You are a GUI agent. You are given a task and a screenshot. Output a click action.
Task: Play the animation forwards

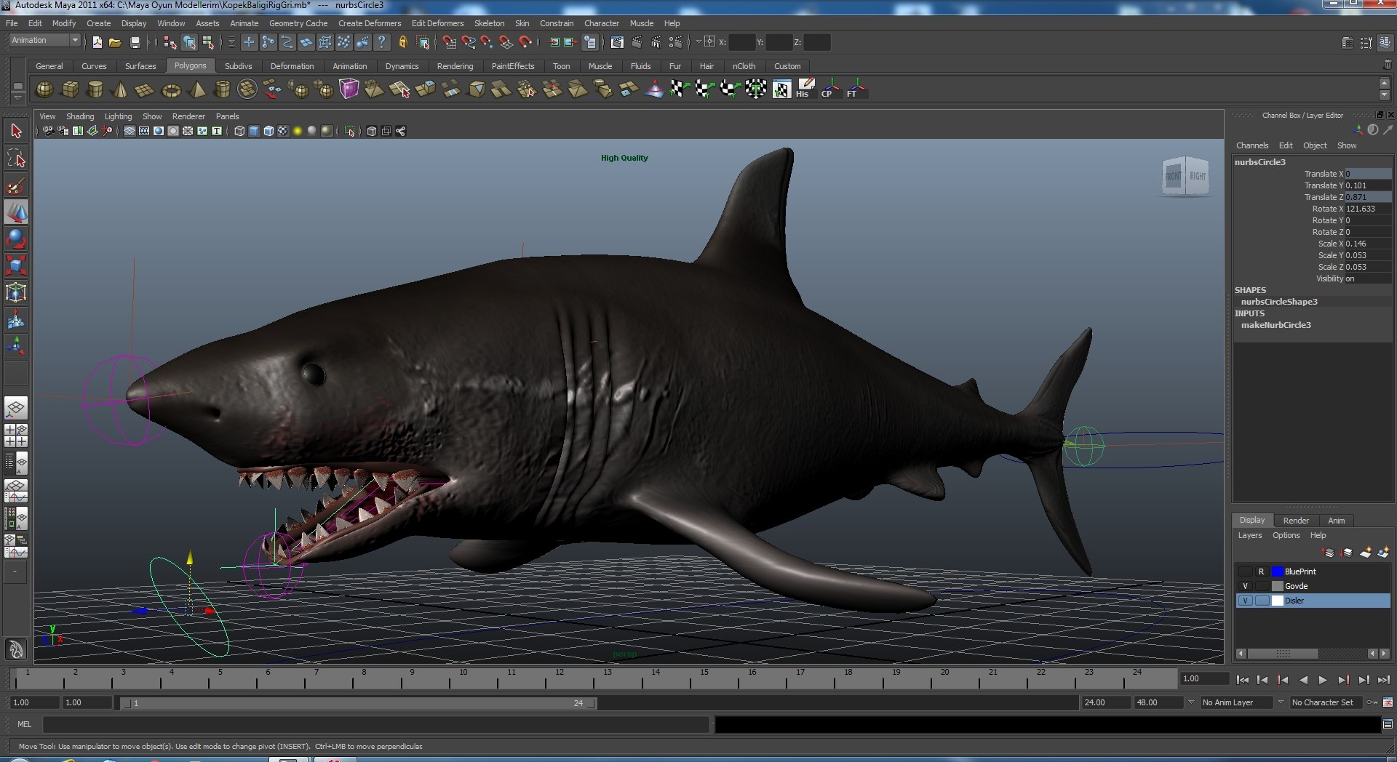click(x=1323, y=680)
